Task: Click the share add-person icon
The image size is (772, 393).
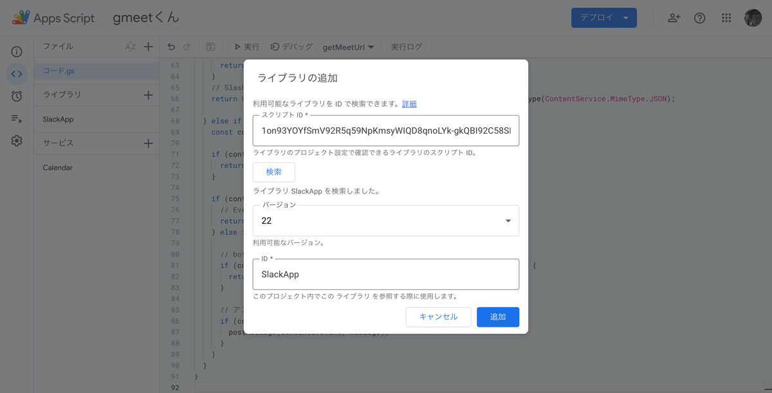Action: tap(674, 18)
